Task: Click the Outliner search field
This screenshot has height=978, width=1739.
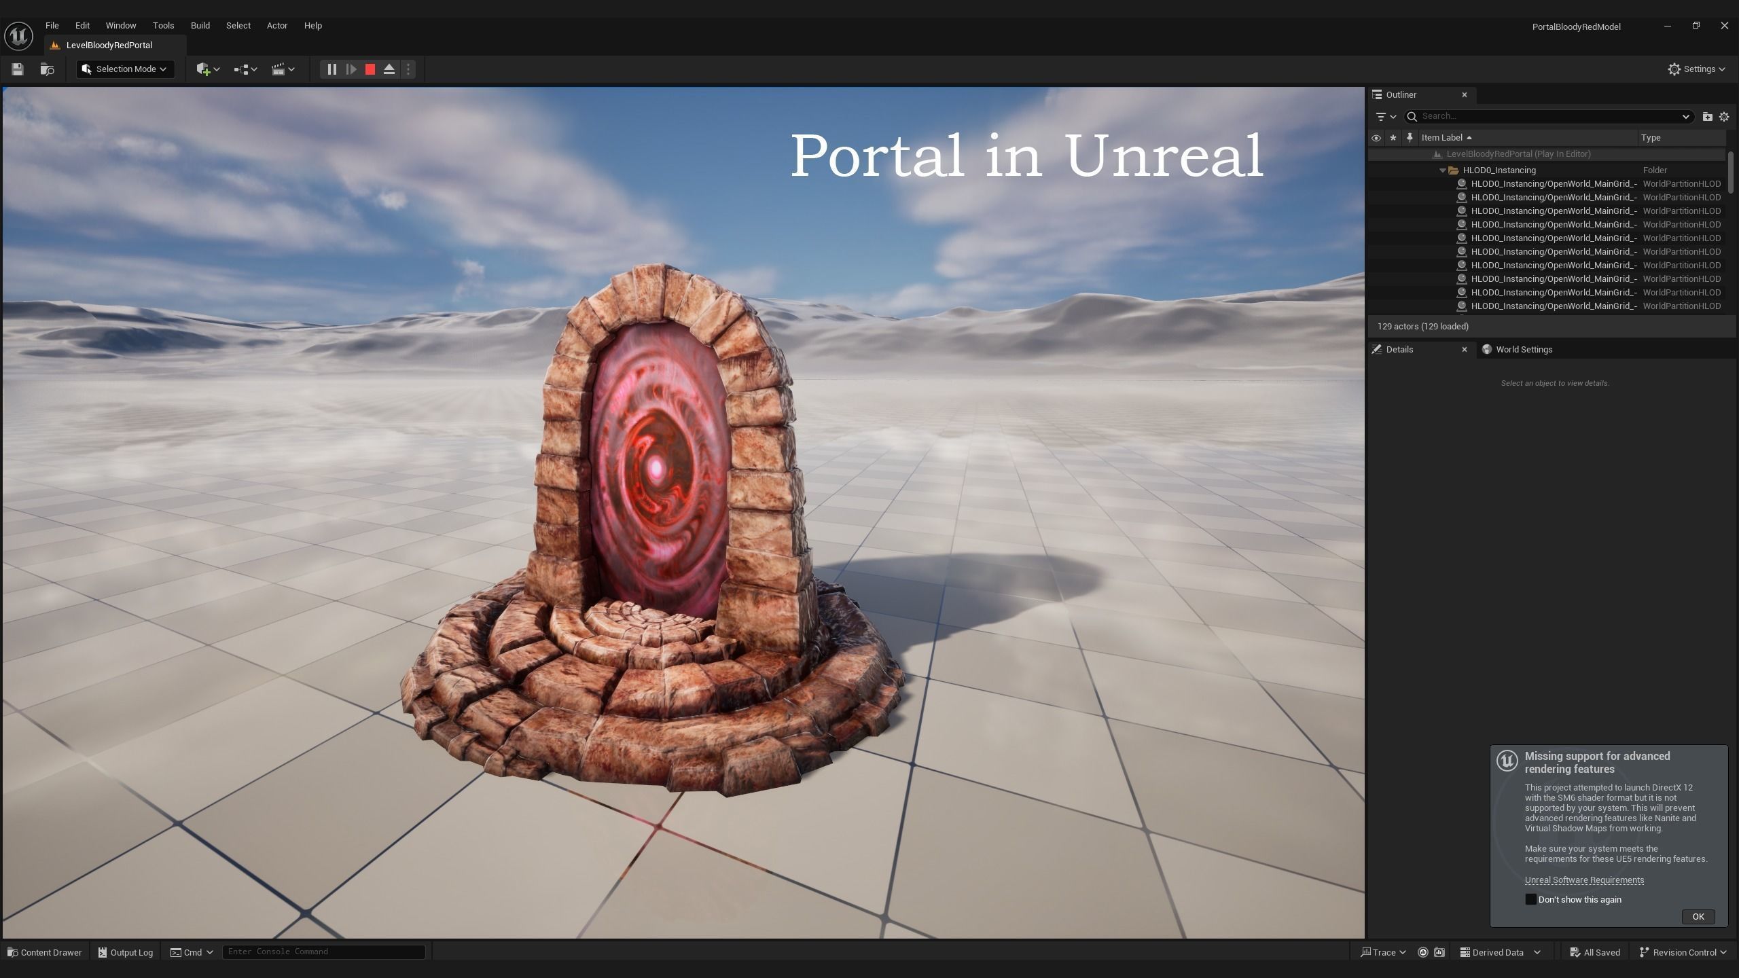Action: pyautogui.click(x=1549, y=117)
